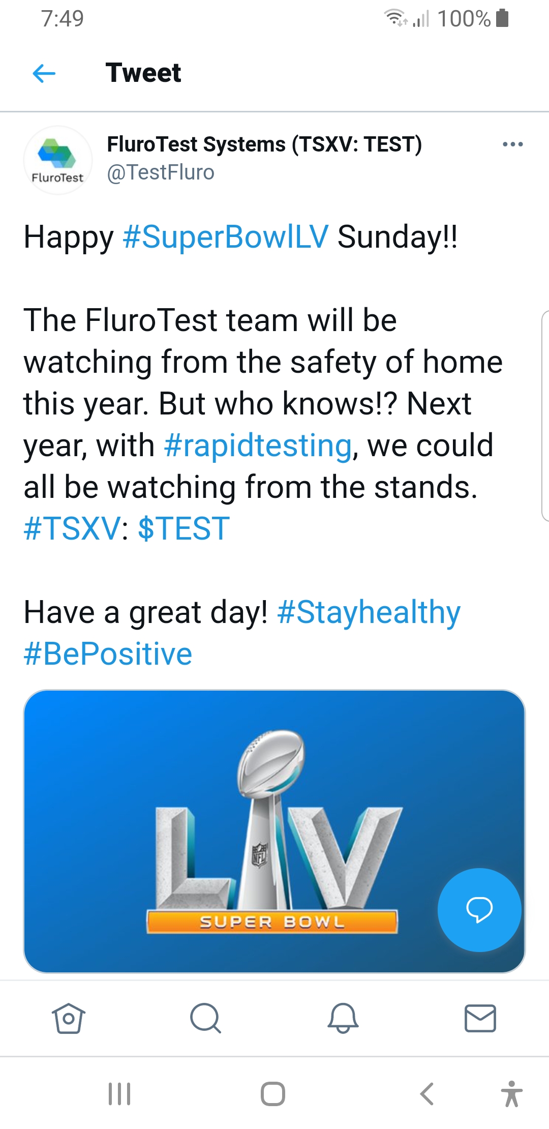The width and height of the screenshot is (549, 1129).
Task: Tap the @TestFluro handle
Action: click(161, 173)
